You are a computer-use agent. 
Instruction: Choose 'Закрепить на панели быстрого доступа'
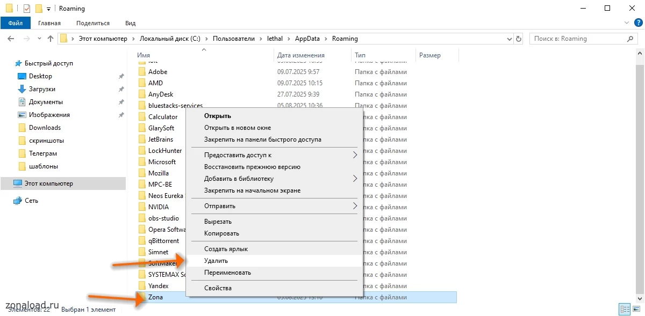pos(263,139)
